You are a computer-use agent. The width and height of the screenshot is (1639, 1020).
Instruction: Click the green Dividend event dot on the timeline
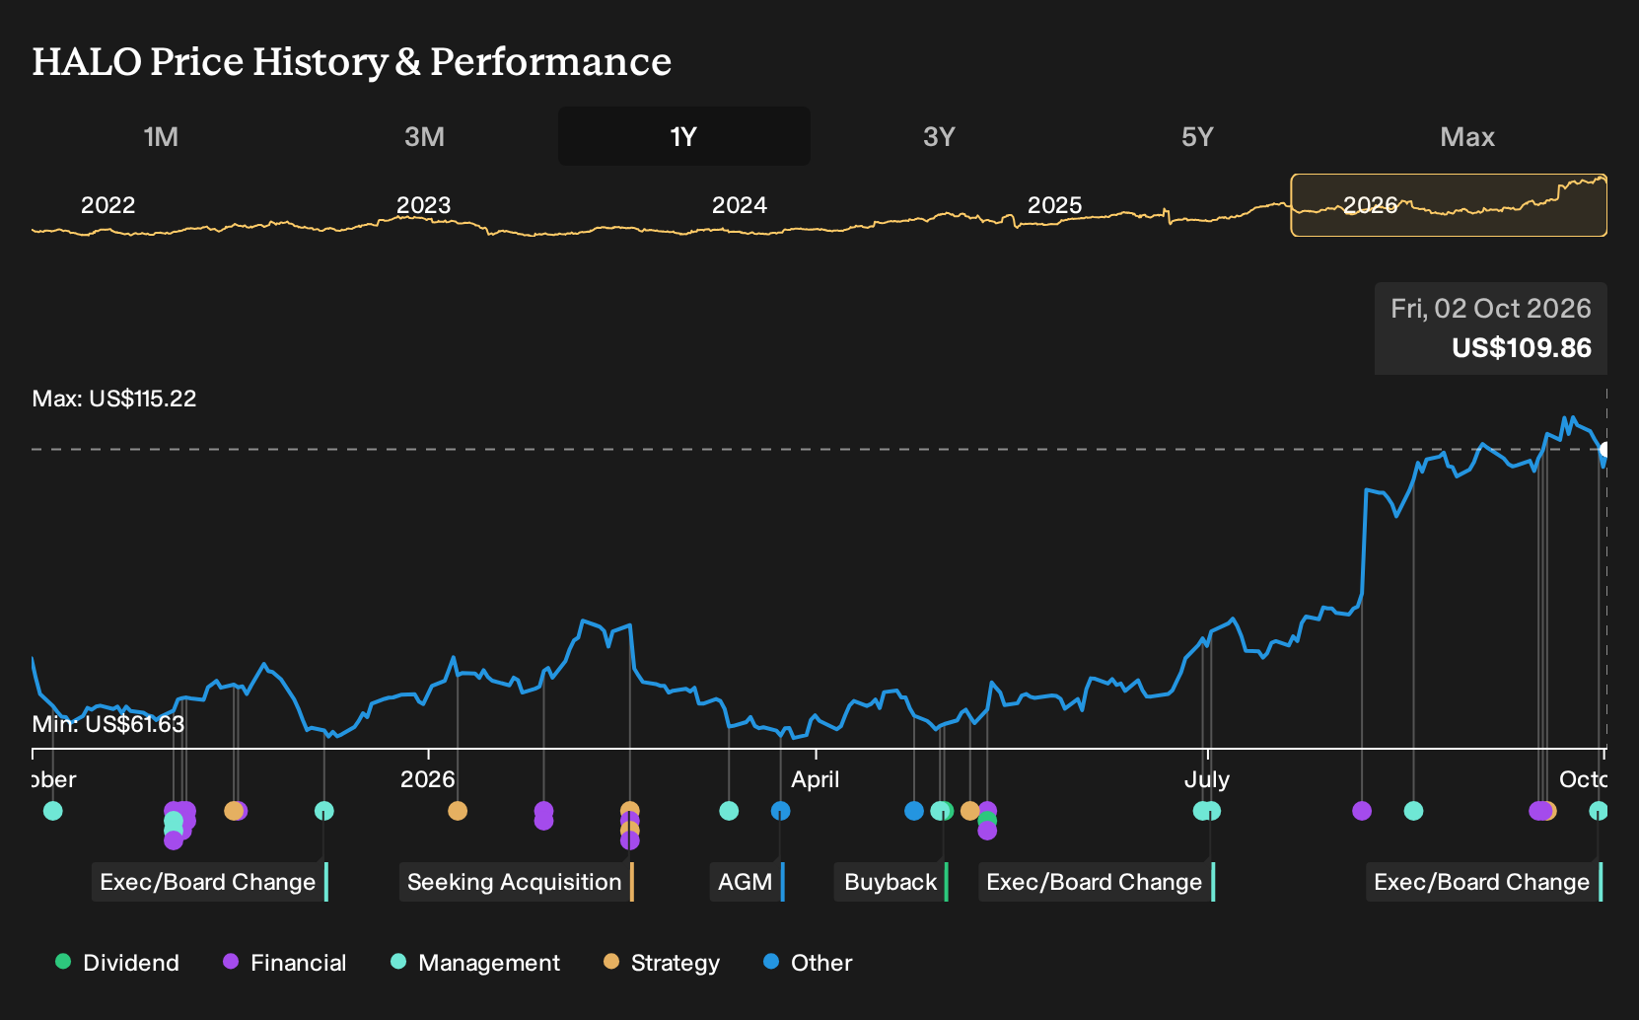coord(987,821)
